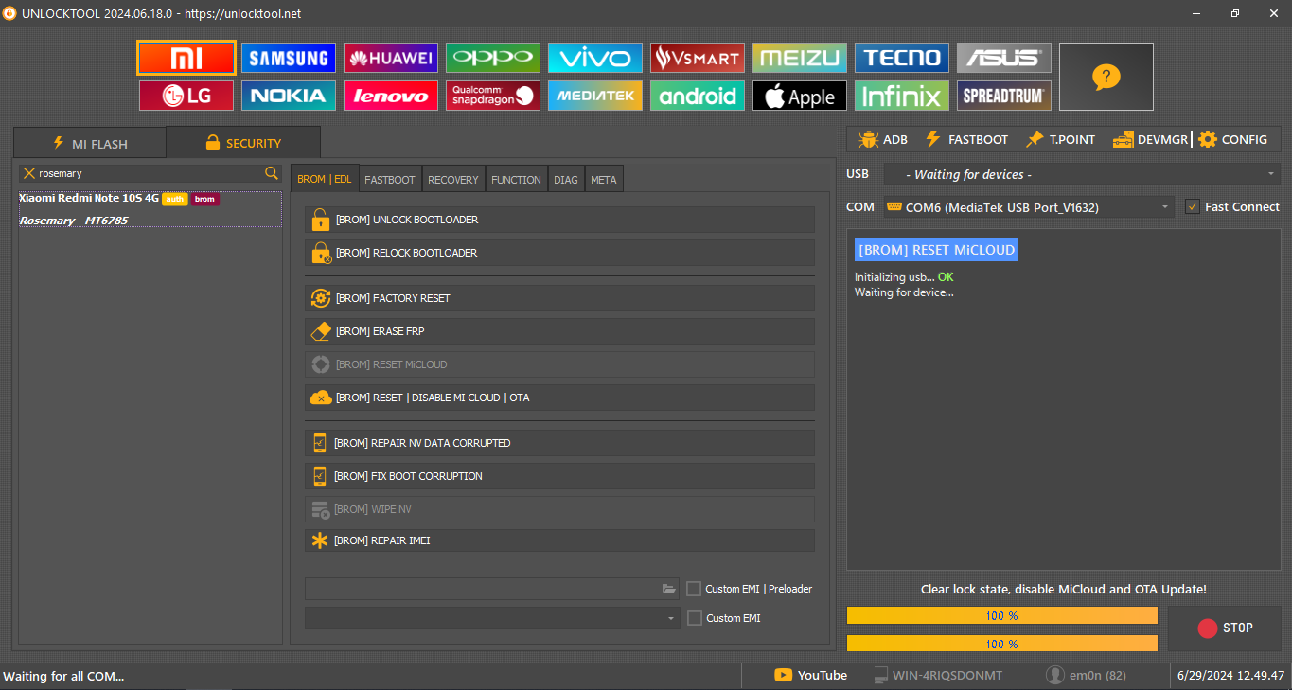Open the help question mark tile
Viewport: 1292px width, 690px height.
click(x=1106, y=77)
